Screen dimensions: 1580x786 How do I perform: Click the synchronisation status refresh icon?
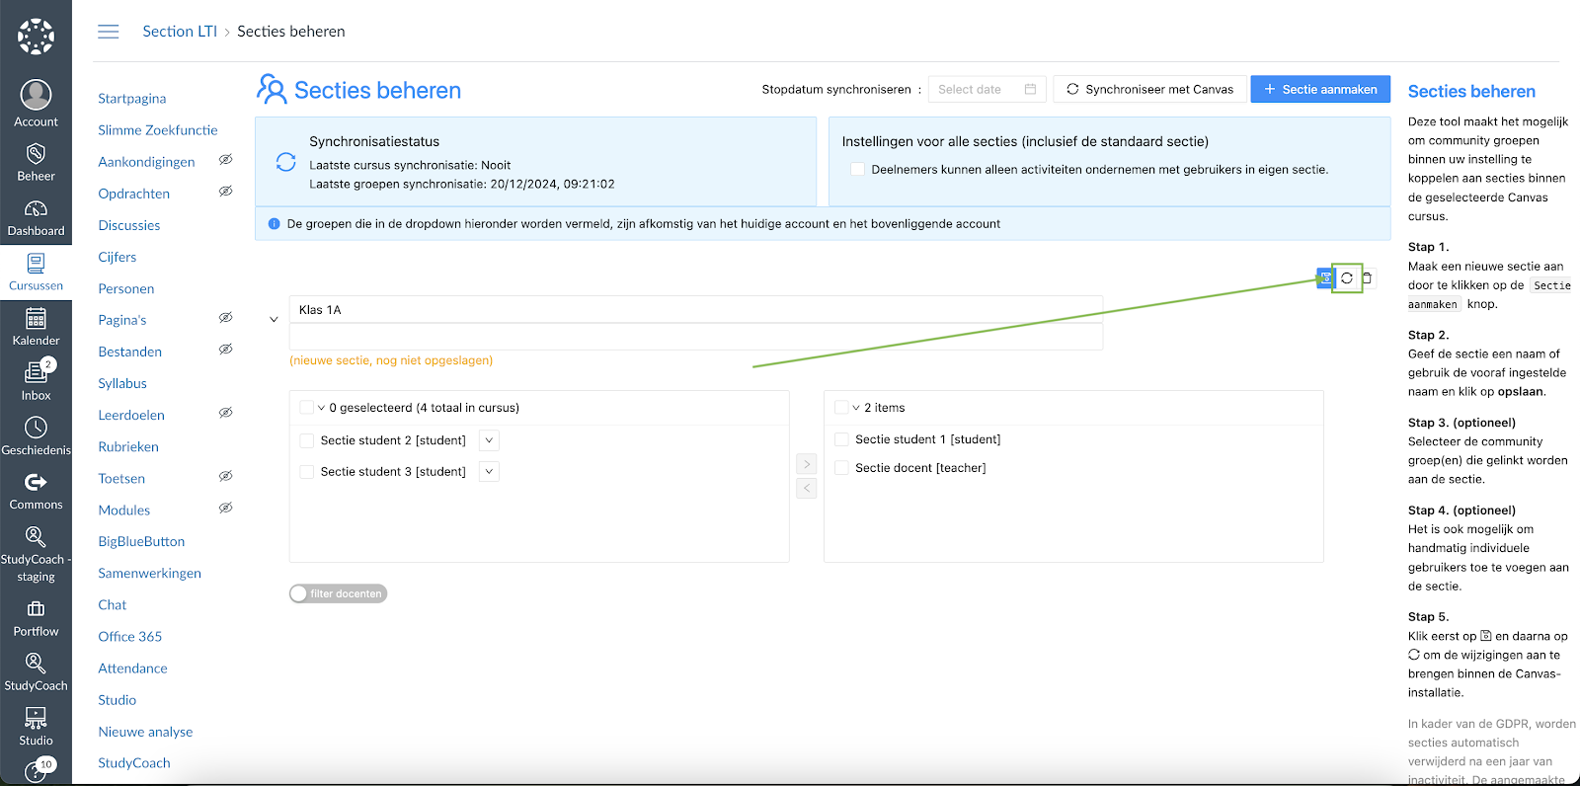point(285,162)
